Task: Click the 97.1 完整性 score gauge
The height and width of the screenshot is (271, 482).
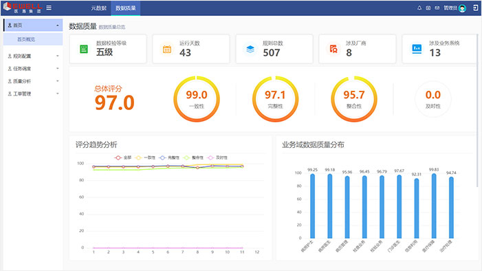Action: pos(275,99)
